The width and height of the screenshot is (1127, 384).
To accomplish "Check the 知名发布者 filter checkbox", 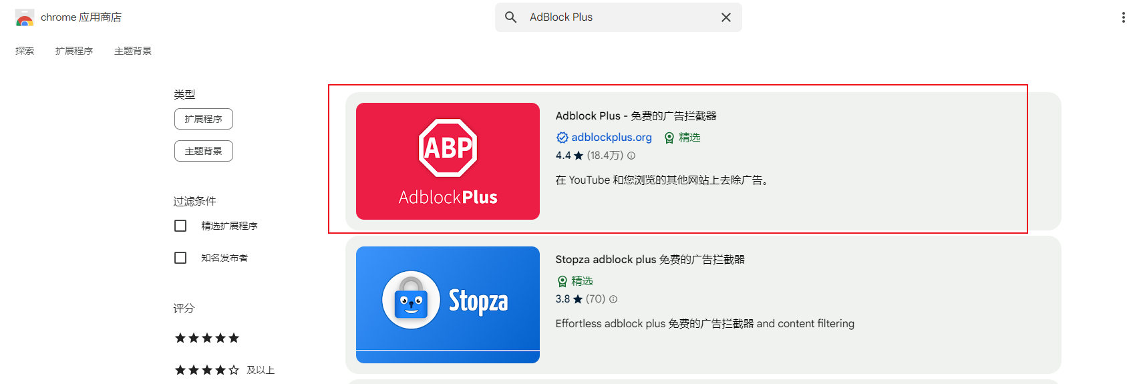I will (x=180, y=258).
